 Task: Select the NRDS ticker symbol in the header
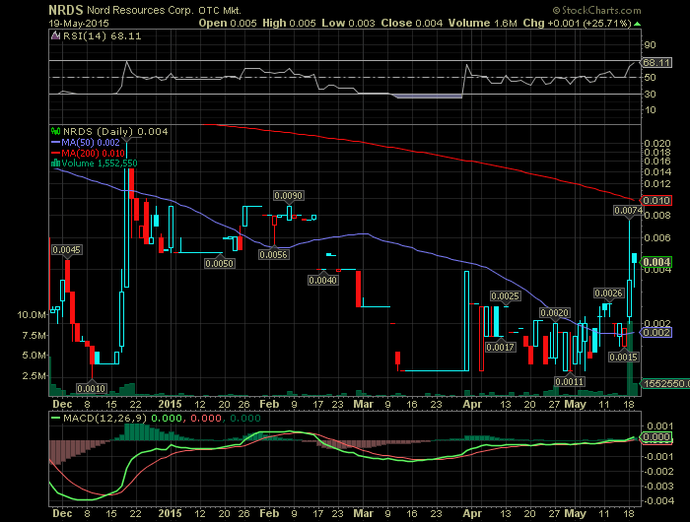(x=66, y=10)
